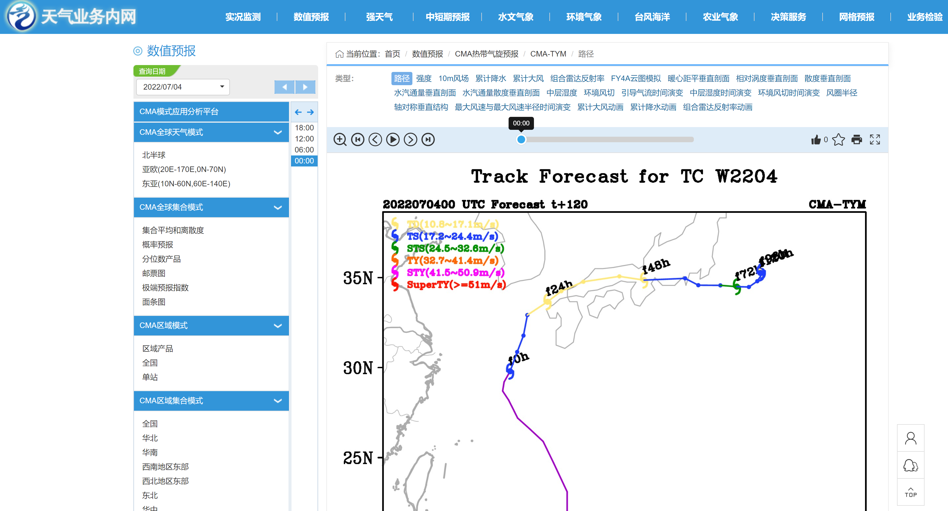Open 亚欧(20E-170E,0N-70N) region item
The height and width of the screenshot is (511, 948).
point(184,169)
